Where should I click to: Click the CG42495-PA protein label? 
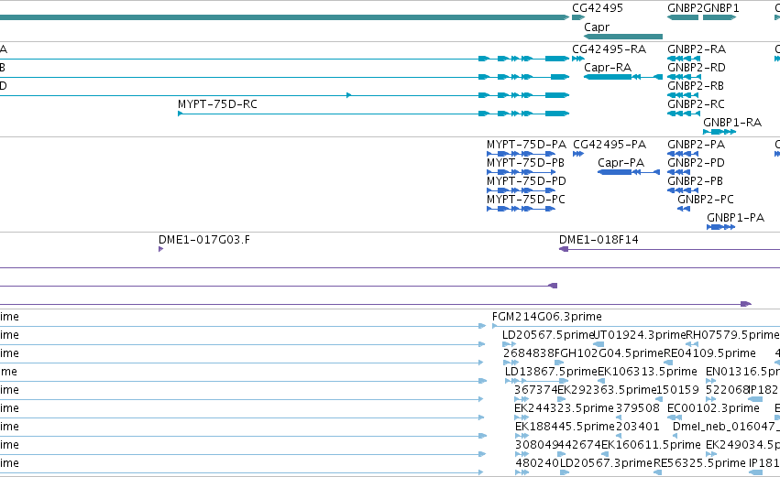tap(610, 145)
